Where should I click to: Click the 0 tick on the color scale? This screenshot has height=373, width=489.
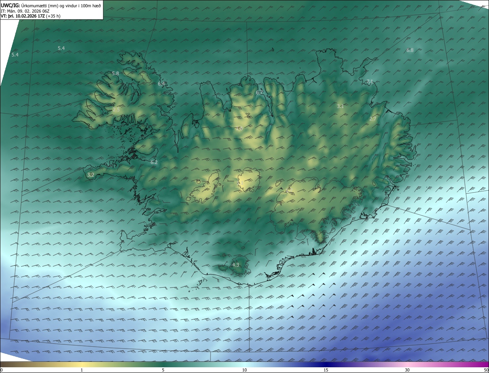click(2, 370)
